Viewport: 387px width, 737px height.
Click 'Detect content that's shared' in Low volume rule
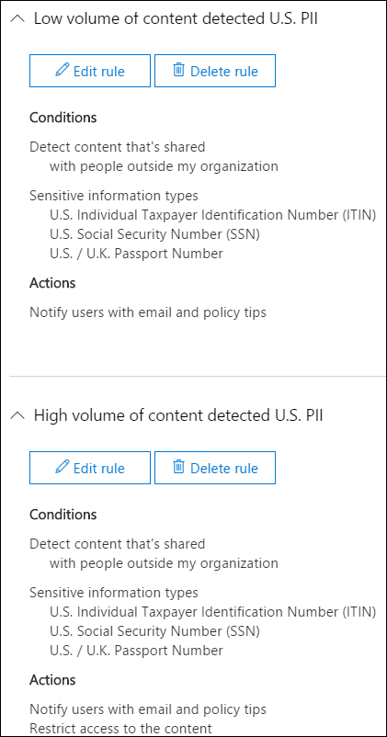click(117, 147)
